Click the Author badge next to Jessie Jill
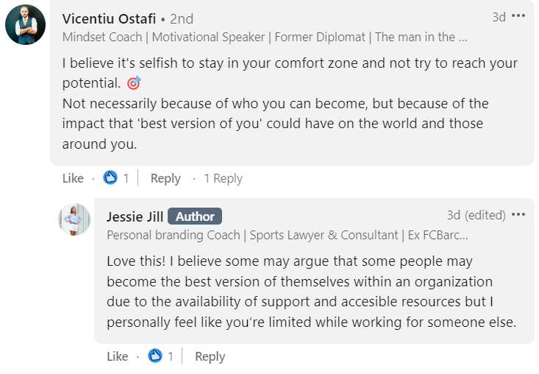539x374 pixels. [195, 216]
